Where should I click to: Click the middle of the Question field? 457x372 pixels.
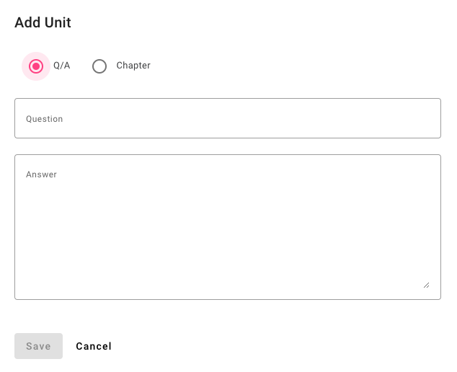(227, 118)
